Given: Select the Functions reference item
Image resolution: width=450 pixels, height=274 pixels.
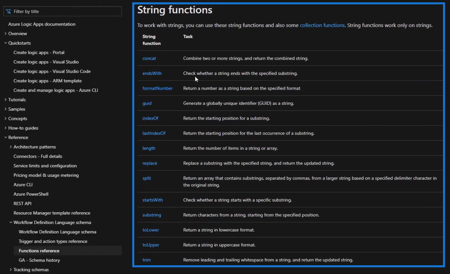Looking at the screenshot, I should pyautogui.click(x=68, y=251).
